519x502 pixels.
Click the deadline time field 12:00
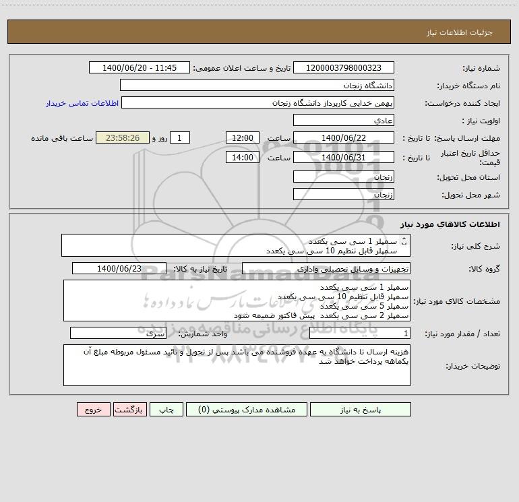coord(242,137)
